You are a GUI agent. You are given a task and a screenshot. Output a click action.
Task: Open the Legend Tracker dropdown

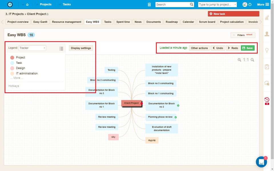pos(32,48)
